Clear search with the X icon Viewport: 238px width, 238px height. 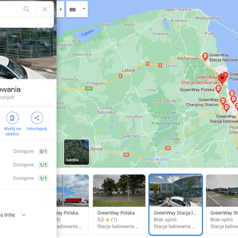pyautogui.click(x=44, y=9)
